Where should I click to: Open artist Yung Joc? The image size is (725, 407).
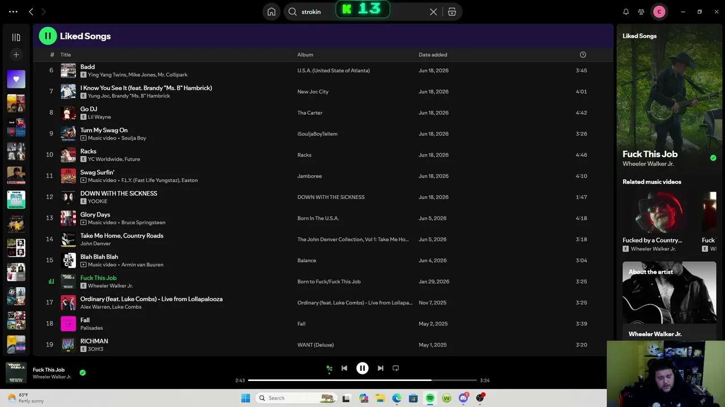99,96
